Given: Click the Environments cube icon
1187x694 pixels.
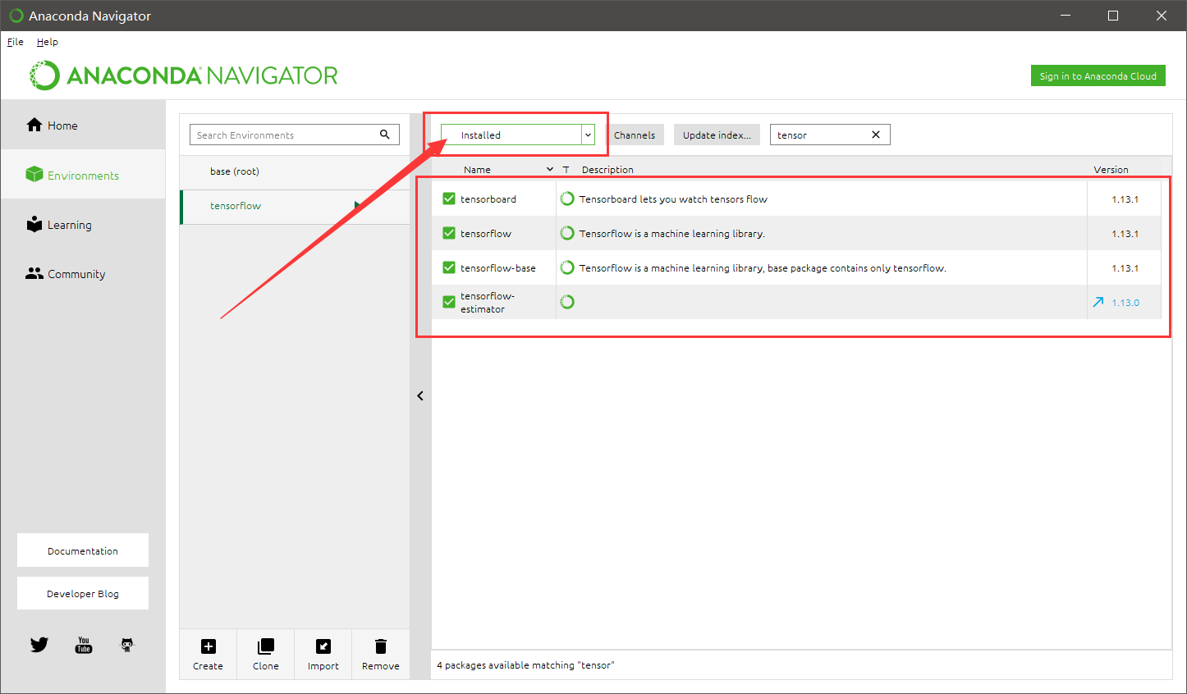Looking at the screenshot, I should click(x=34, y=174).
